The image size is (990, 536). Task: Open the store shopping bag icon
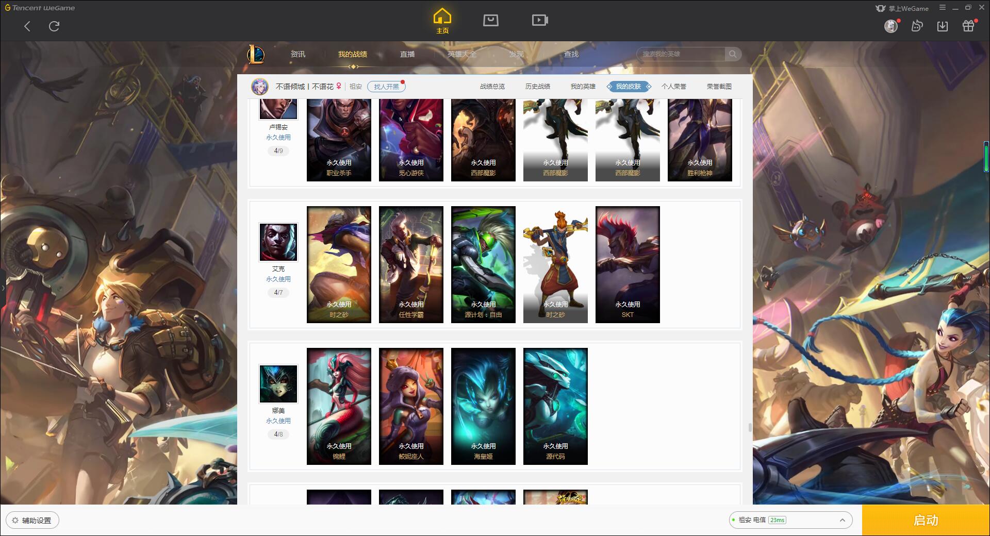pyautogui.click(x=490, y=20)
